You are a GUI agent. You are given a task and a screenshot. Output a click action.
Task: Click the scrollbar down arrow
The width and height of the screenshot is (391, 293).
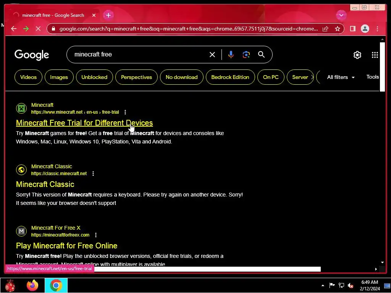click(382, 262)
